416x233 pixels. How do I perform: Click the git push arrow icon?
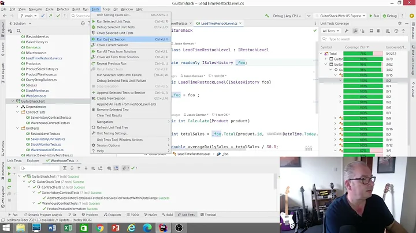click(50, 16)
